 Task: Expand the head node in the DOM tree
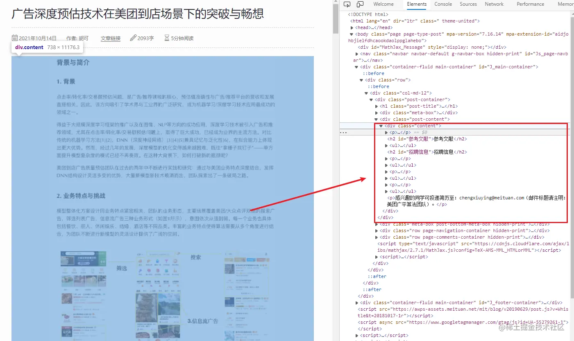tap(352, 27)
